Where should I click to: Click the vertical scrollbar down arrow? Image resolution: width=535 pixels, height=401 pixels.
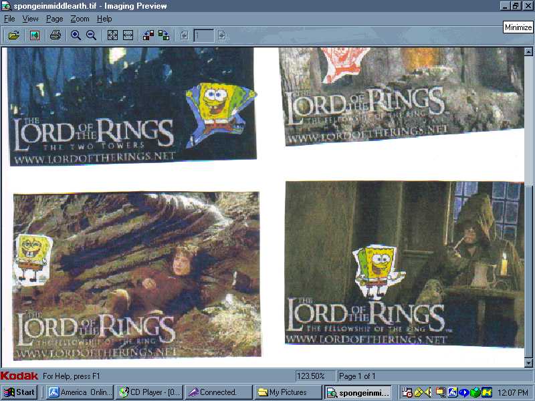528,362
